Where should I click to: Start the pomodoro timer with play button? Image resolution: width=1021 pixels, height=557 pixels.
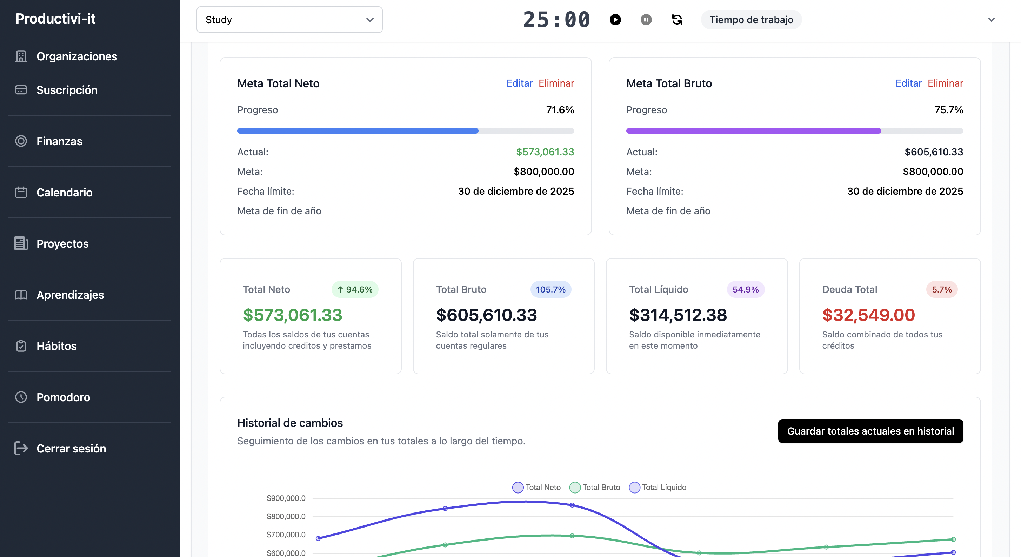(615, 19)
